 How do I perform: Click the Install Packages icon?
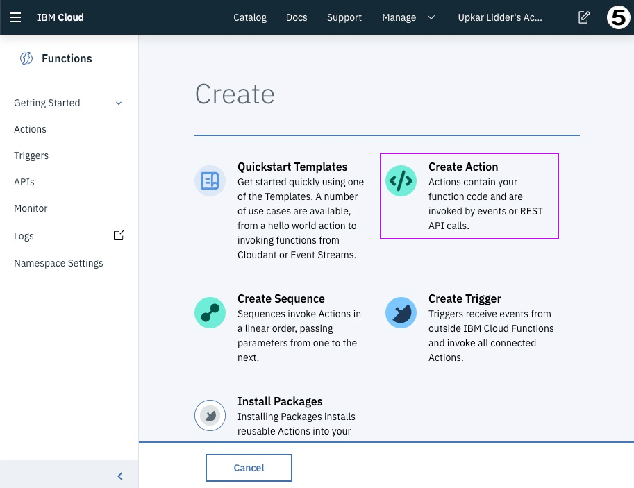point(210,415)
